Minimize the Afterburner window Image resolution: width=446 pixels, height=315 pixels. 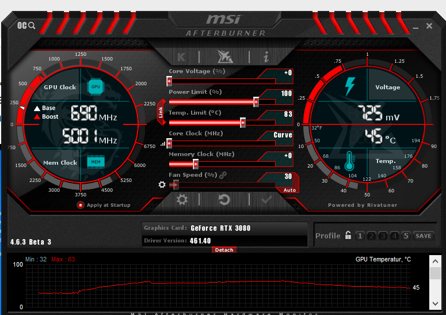(415, 27)
